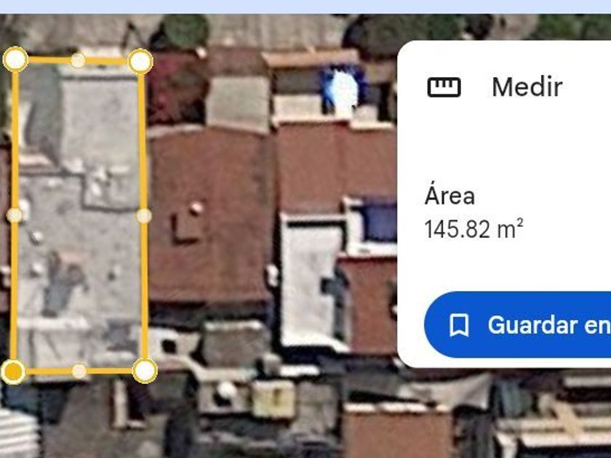Click the dark blue rooftop panel near the Medir card

point(378,222)
